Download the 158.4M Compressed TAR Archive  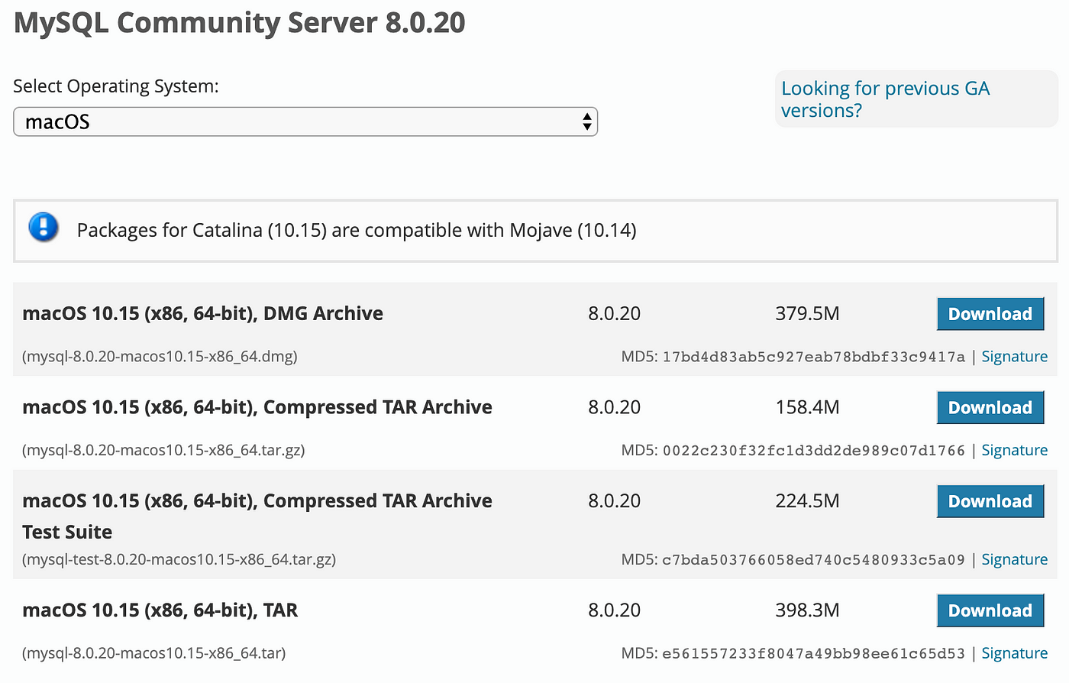(990, 408)
